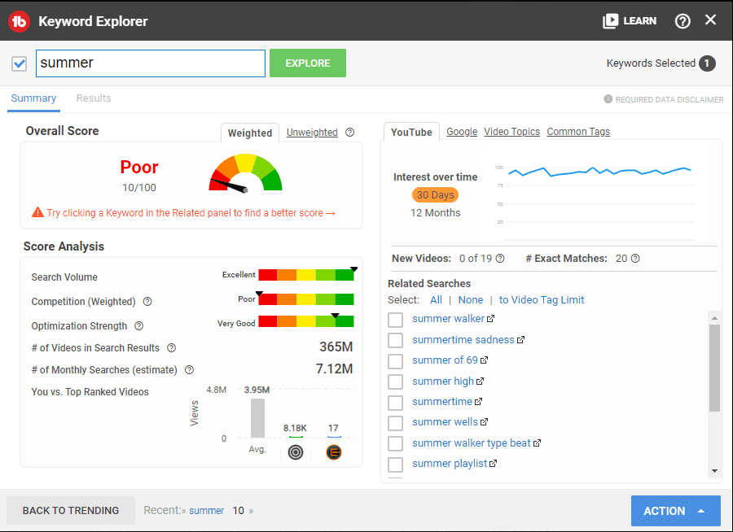Click the scroll up arrow in Related Searches
This screenshot has width=733, height=532.
point(714,317)
